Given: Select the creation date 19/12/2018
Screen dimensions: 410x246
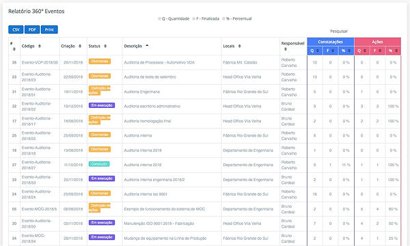Looking at the screenshot, I should coord(73,106).
